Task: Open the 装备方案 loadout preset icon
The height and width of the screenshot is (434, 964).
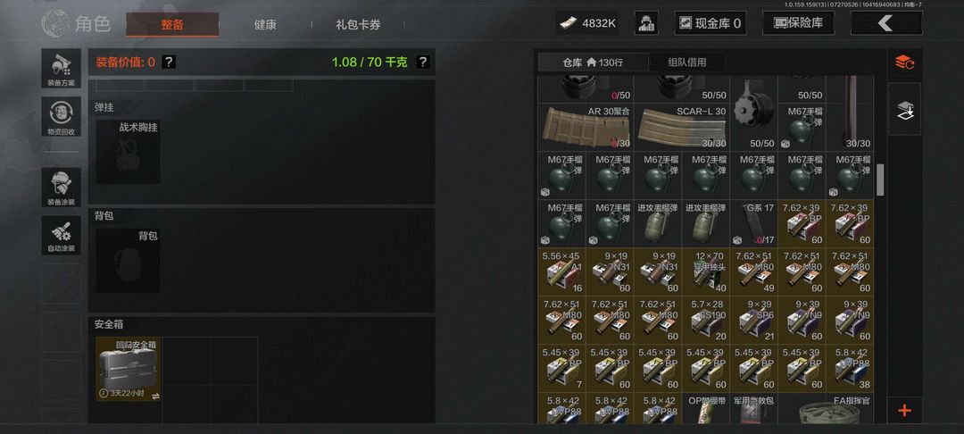Action: 61,68
